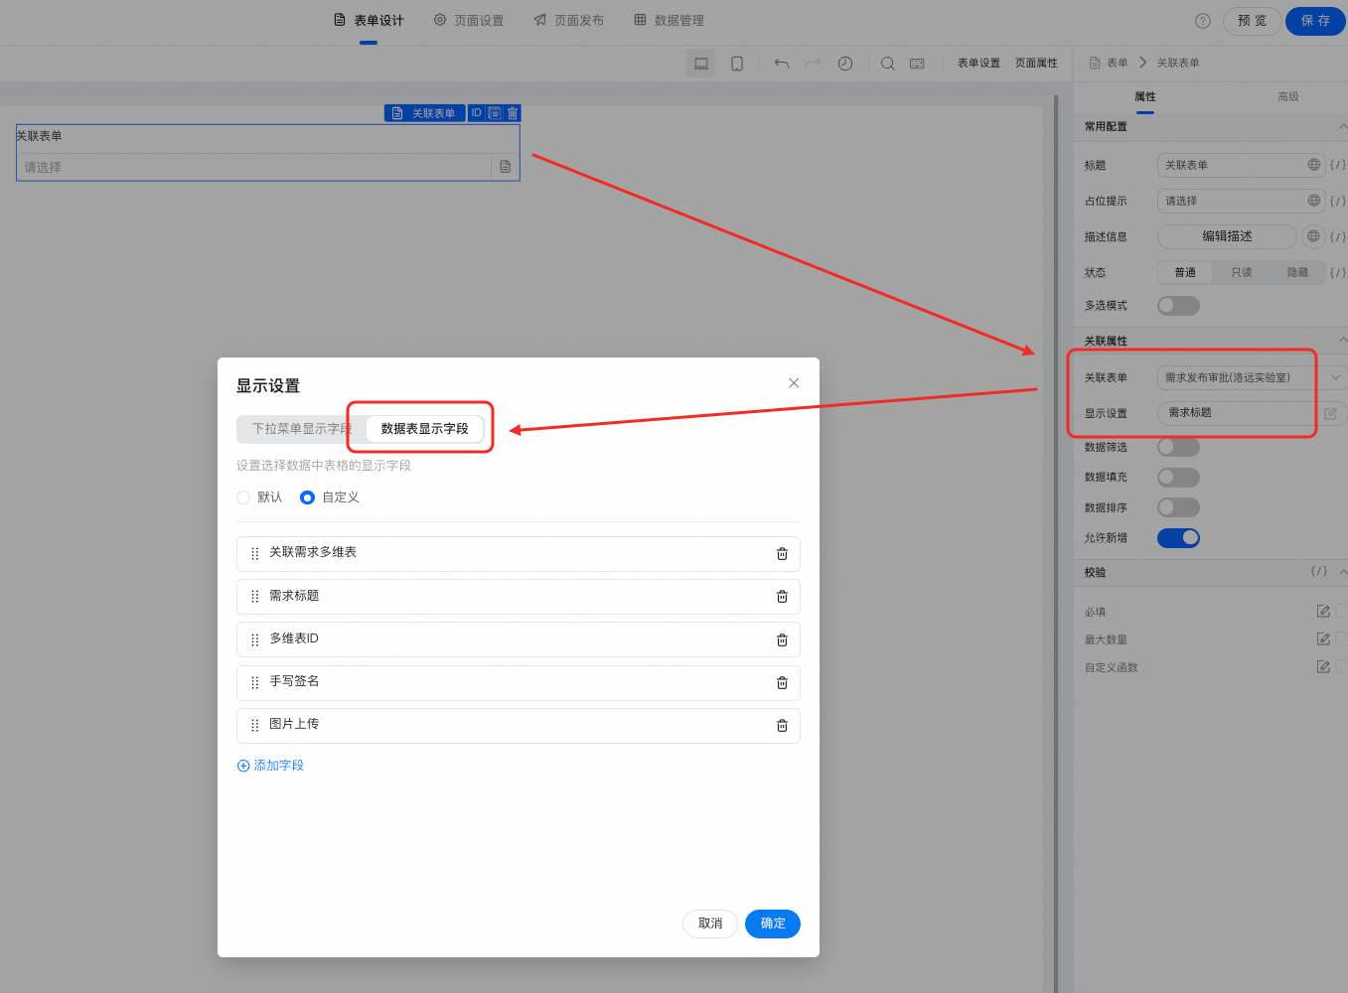
Task: Open the history clock icon
Action: (845, 64)
